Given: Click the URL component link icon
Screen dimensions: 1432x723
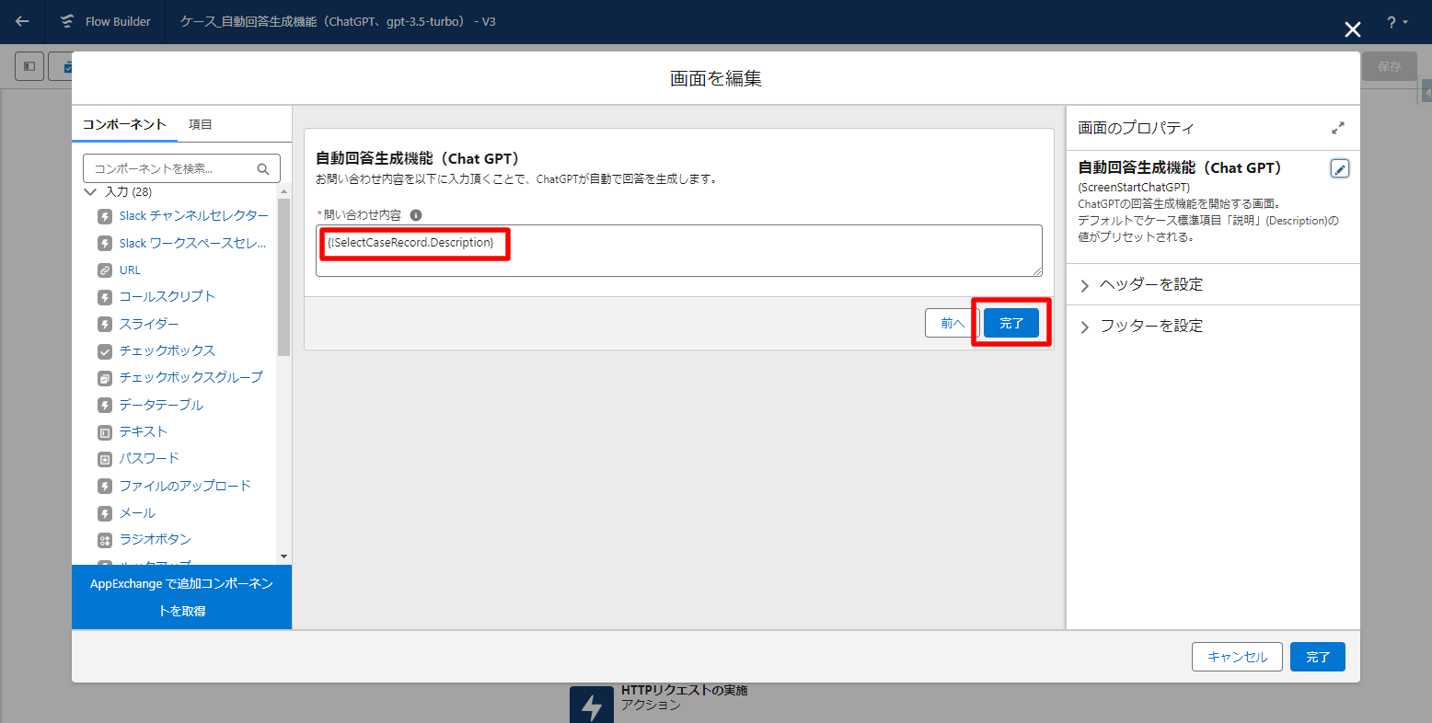Looking at the screenshot, I should (105, 270).
